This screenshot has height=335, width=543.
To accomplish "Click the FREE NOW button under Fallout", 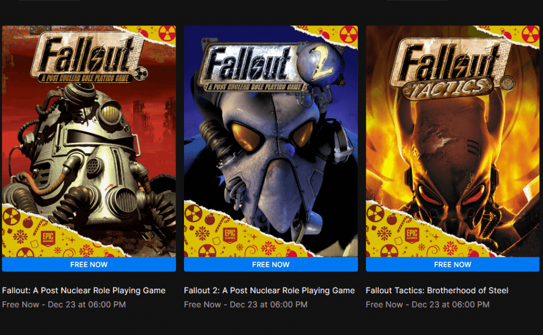I will [x=89, y=265].
